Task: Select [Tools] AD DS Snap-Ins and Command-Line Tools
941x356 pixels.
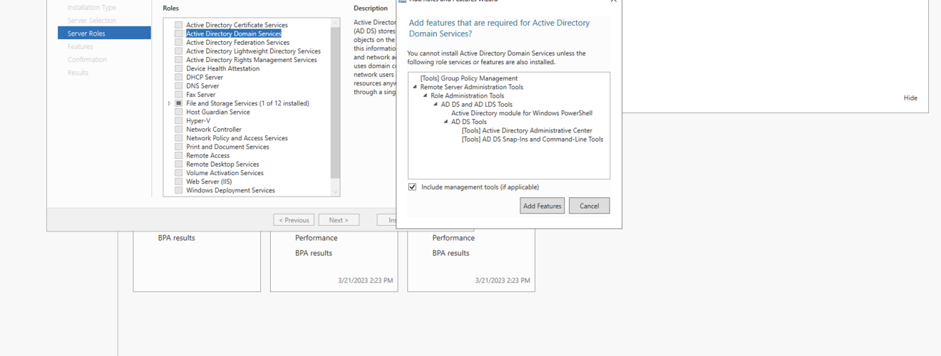Action: coord(533,139)
